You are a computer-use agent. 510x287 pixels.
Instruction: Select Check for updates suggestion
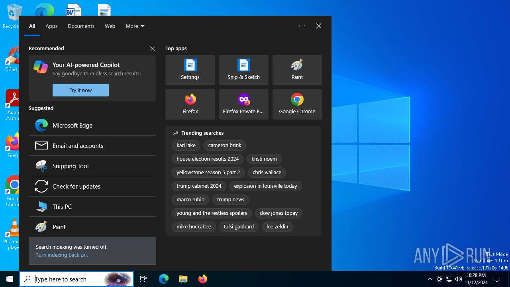click(x=92, y=186)
